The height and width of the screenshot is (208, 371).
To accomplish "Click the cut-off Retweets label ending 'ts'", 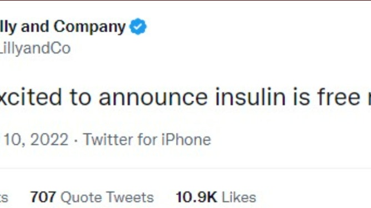I will (4, 197).
